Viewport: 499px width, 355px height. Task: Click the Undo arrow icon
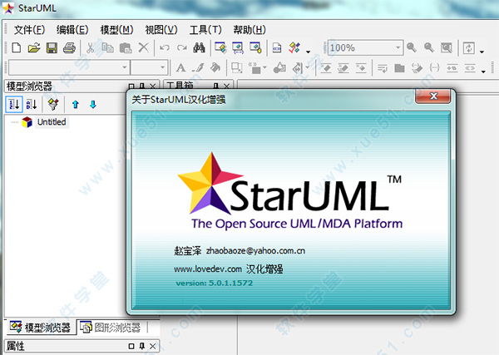tap(164, 48)
